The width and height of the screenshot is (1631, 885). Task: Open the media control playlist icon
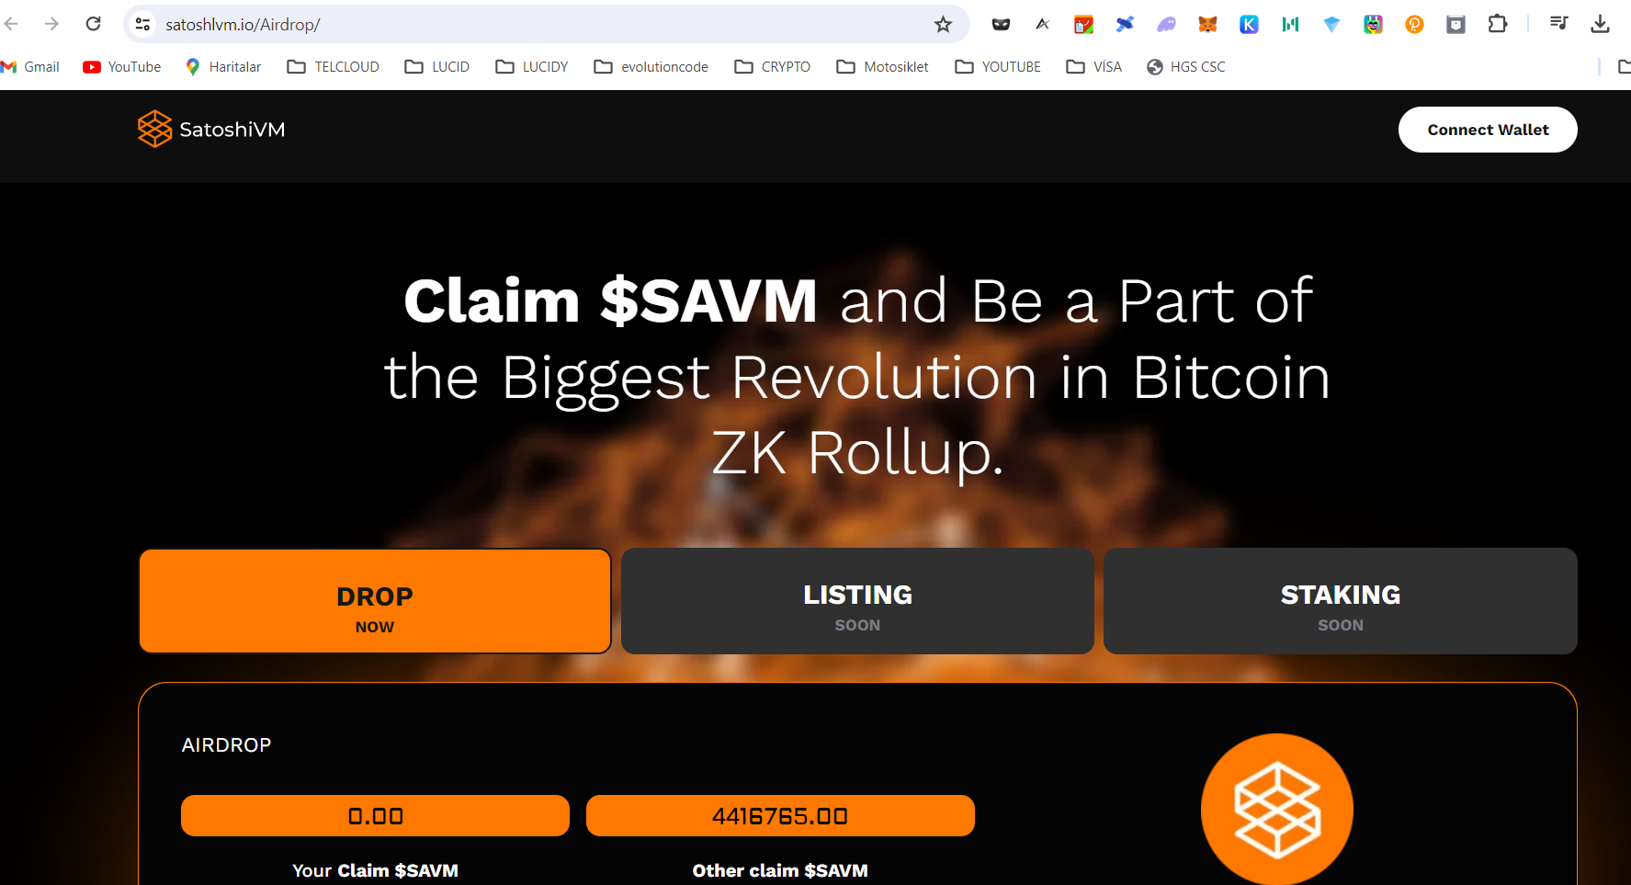pos(1558,23)
